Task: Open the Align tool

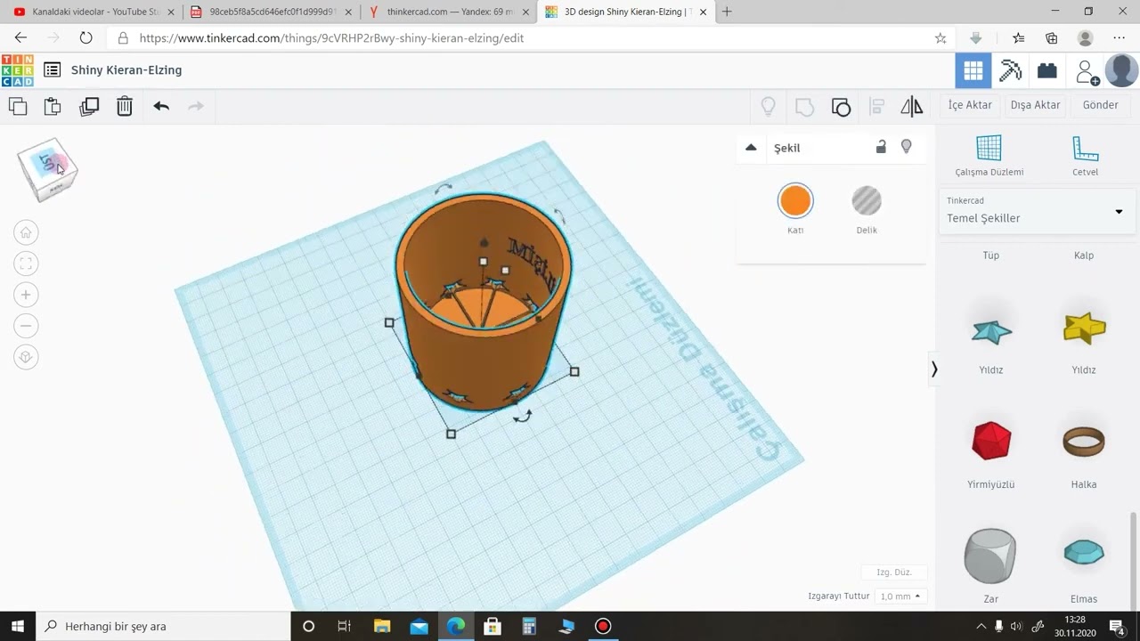Action: pyautogui.click(x=876, y=107)
